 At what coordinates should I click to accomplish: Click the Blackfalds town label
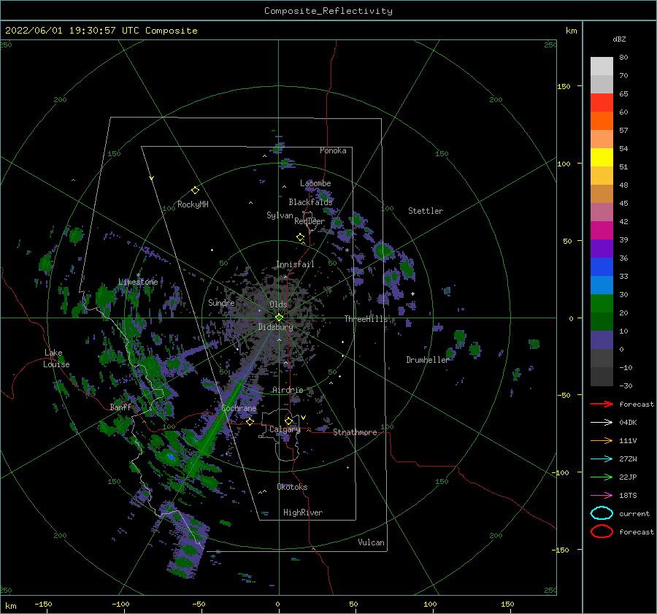pyautogui.click(x=310, y=202)
